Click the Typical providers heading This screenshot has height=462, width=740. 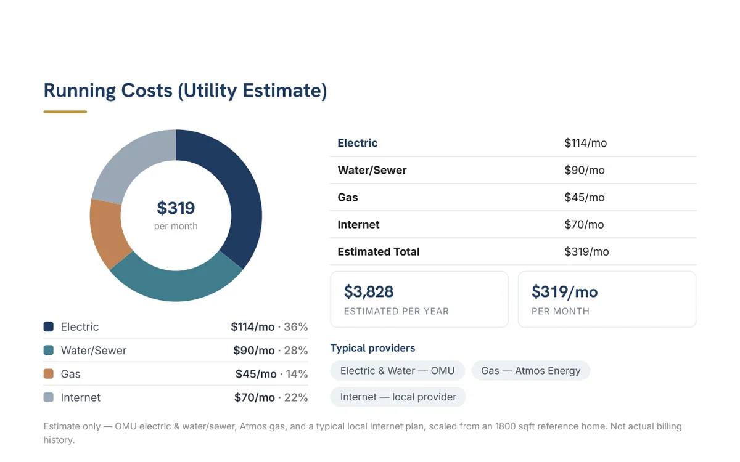pos(372,348)
